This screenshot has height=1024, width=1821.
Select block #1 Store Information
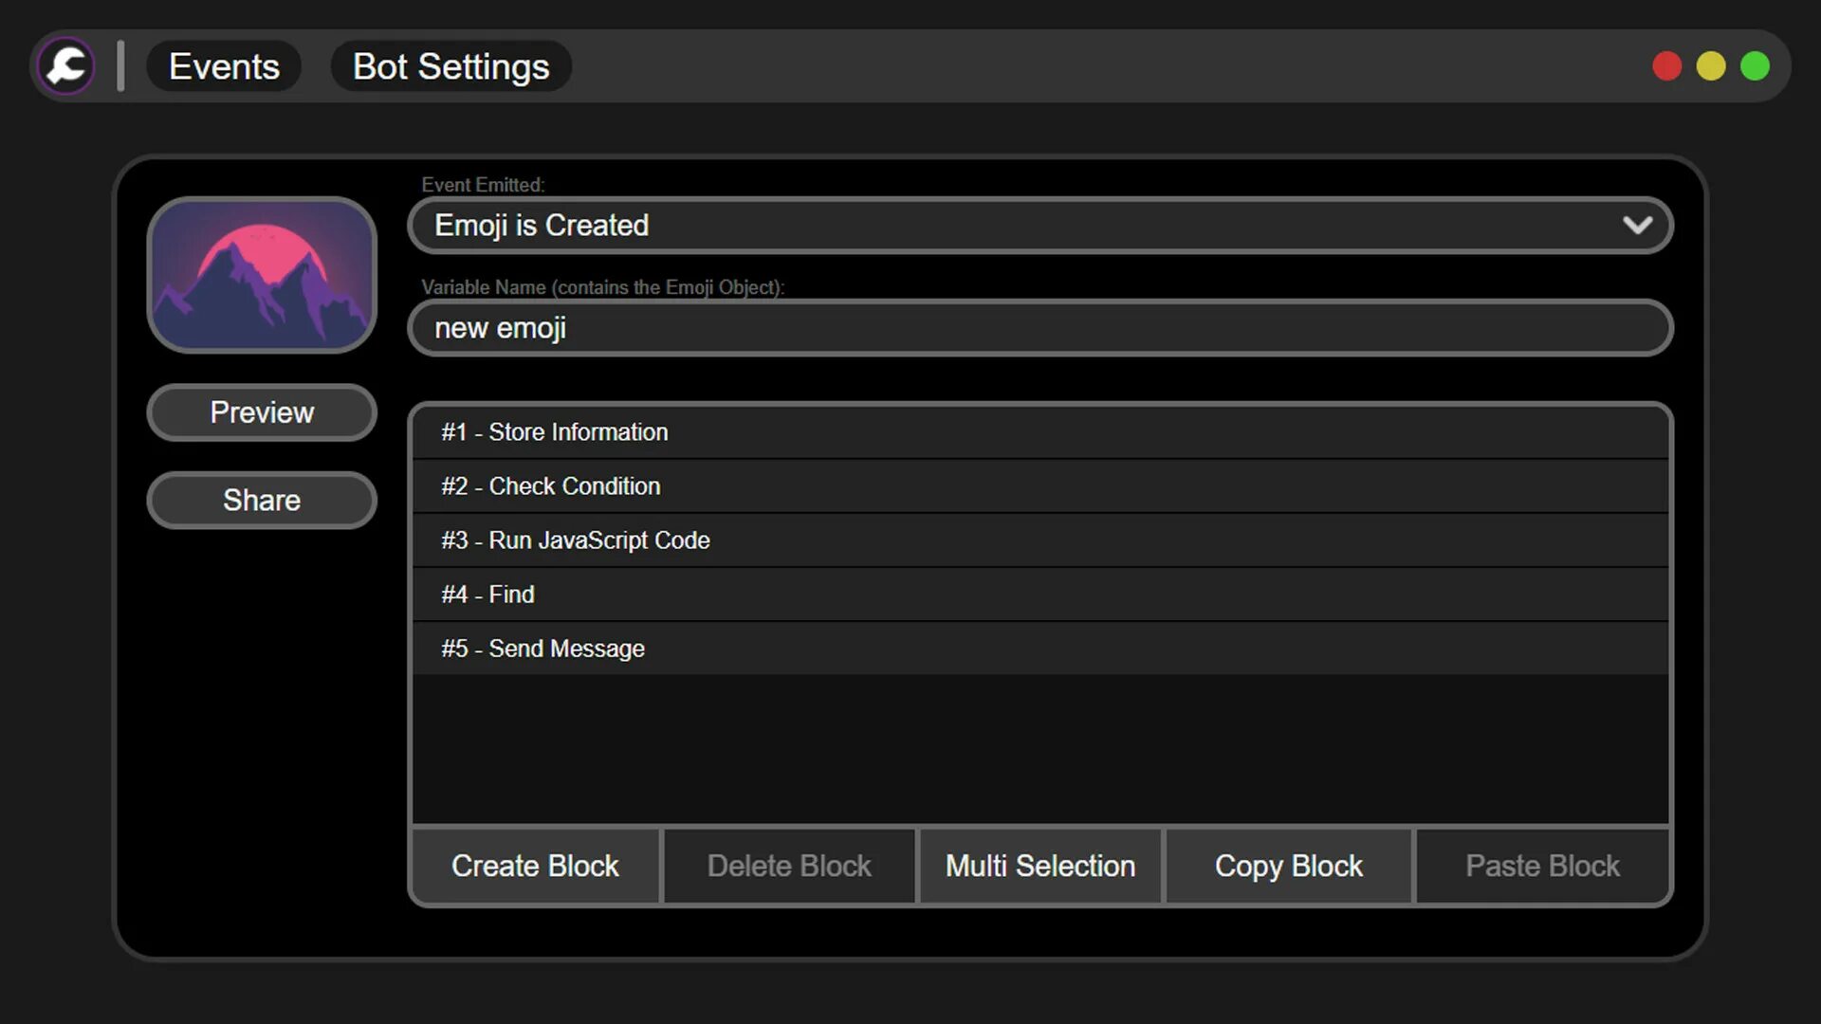pos(1039,432)
